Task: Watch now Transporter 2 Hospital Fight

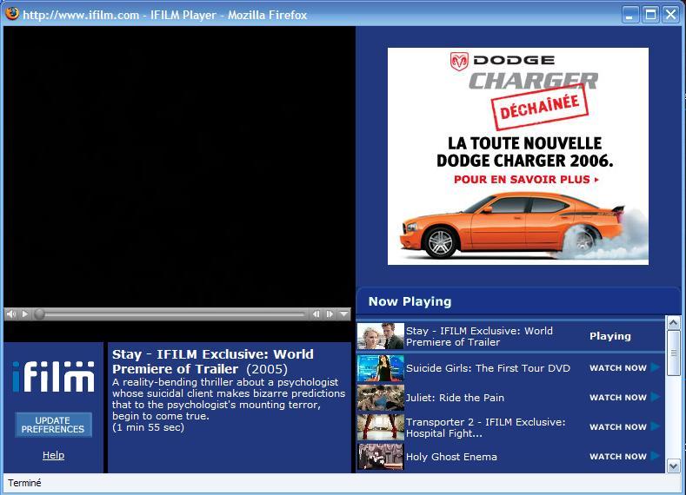Action: (x=624, y=427)
